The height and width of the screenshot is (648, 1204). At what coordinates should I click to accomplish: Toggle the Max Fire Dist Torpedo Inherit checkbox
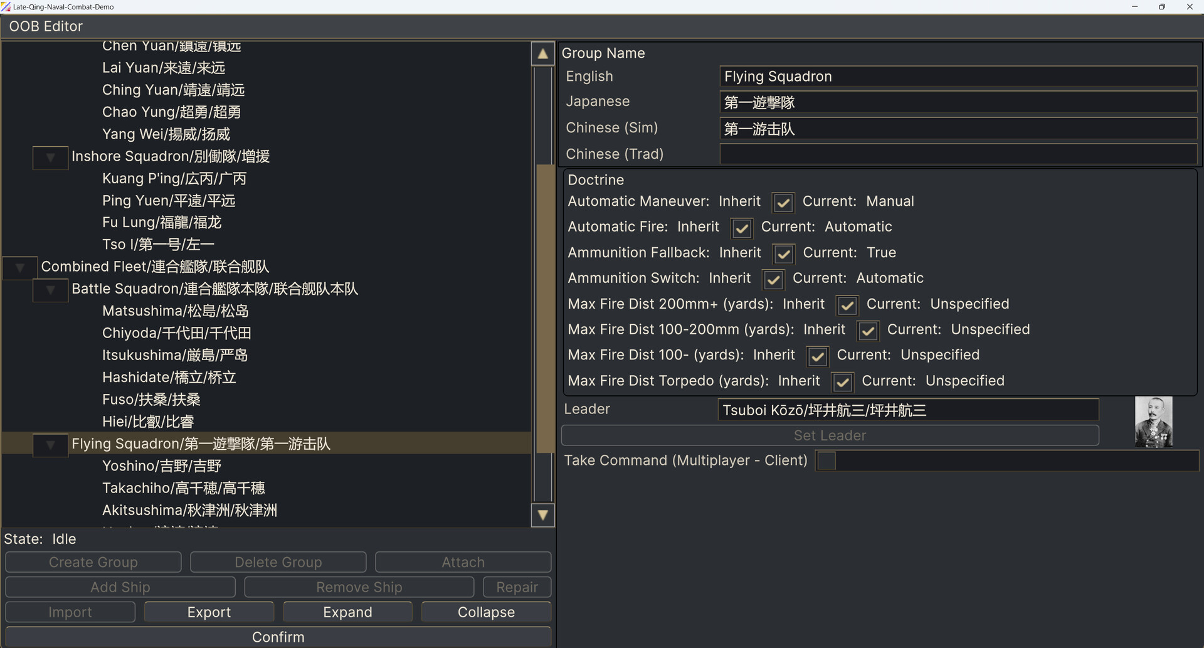(x=842, y=382)
